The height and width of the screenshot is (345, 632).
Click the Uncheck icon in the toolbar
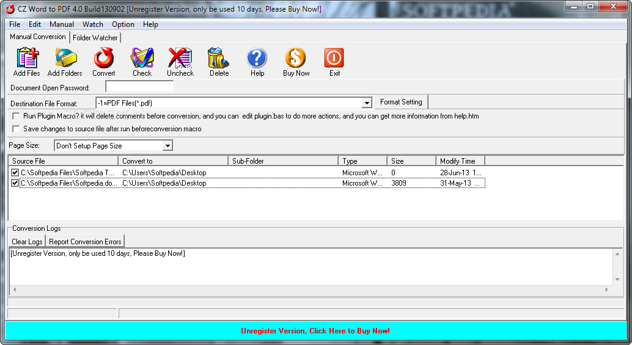click(180, 58)
